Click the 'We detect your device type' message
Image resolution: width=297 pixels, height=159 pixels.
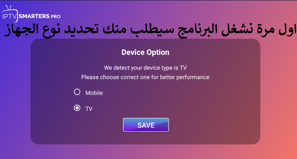click(145, 68)
